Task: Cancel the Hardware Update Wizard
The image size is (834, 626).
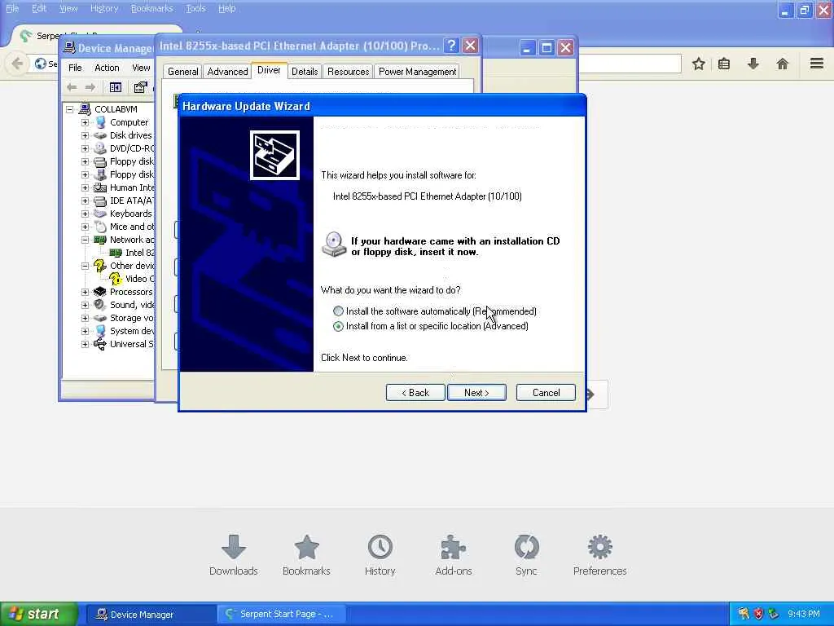Action: (x=546, y=392)
